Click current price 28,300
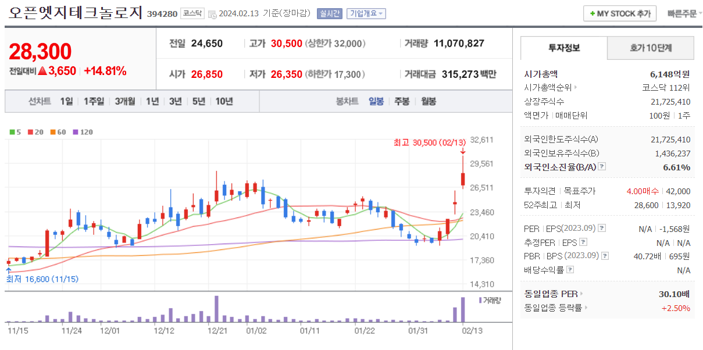703x350 pixels. (40, 52)
